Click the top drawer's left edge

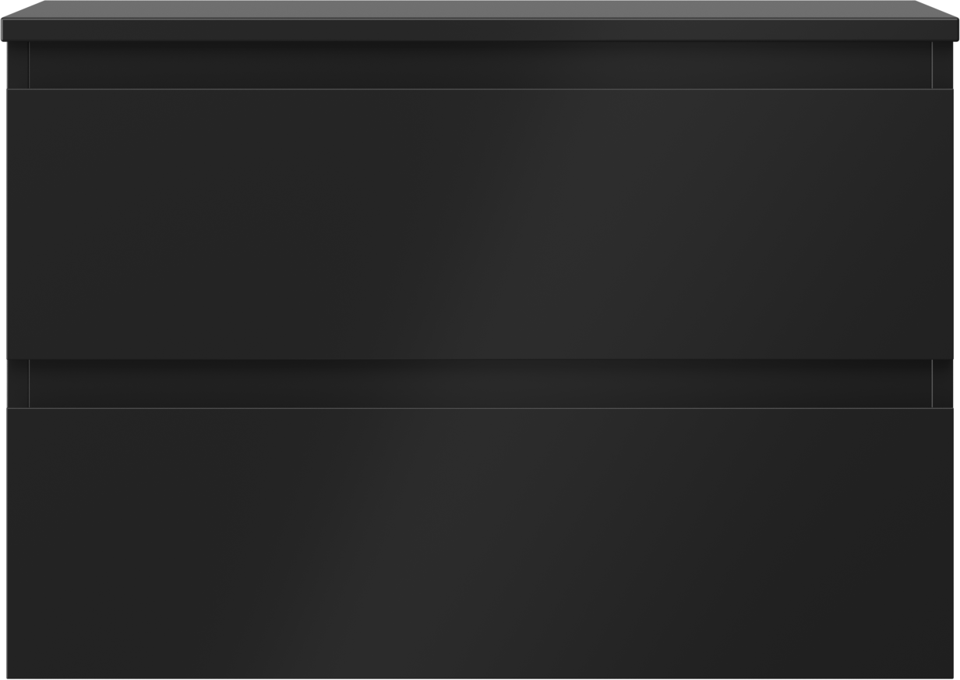coord(8,224)
